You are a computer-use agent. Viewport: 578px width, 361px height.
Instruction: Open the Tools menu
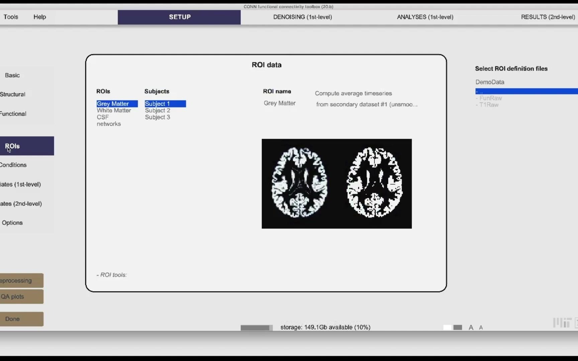pyautogui.click(x=11, y=17)
